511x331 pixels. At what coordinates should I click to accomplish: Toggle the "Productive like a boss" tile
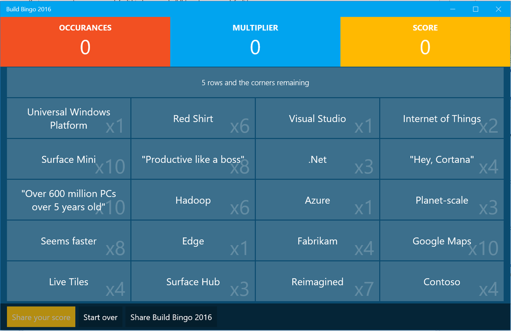click(x=193, y=159)
